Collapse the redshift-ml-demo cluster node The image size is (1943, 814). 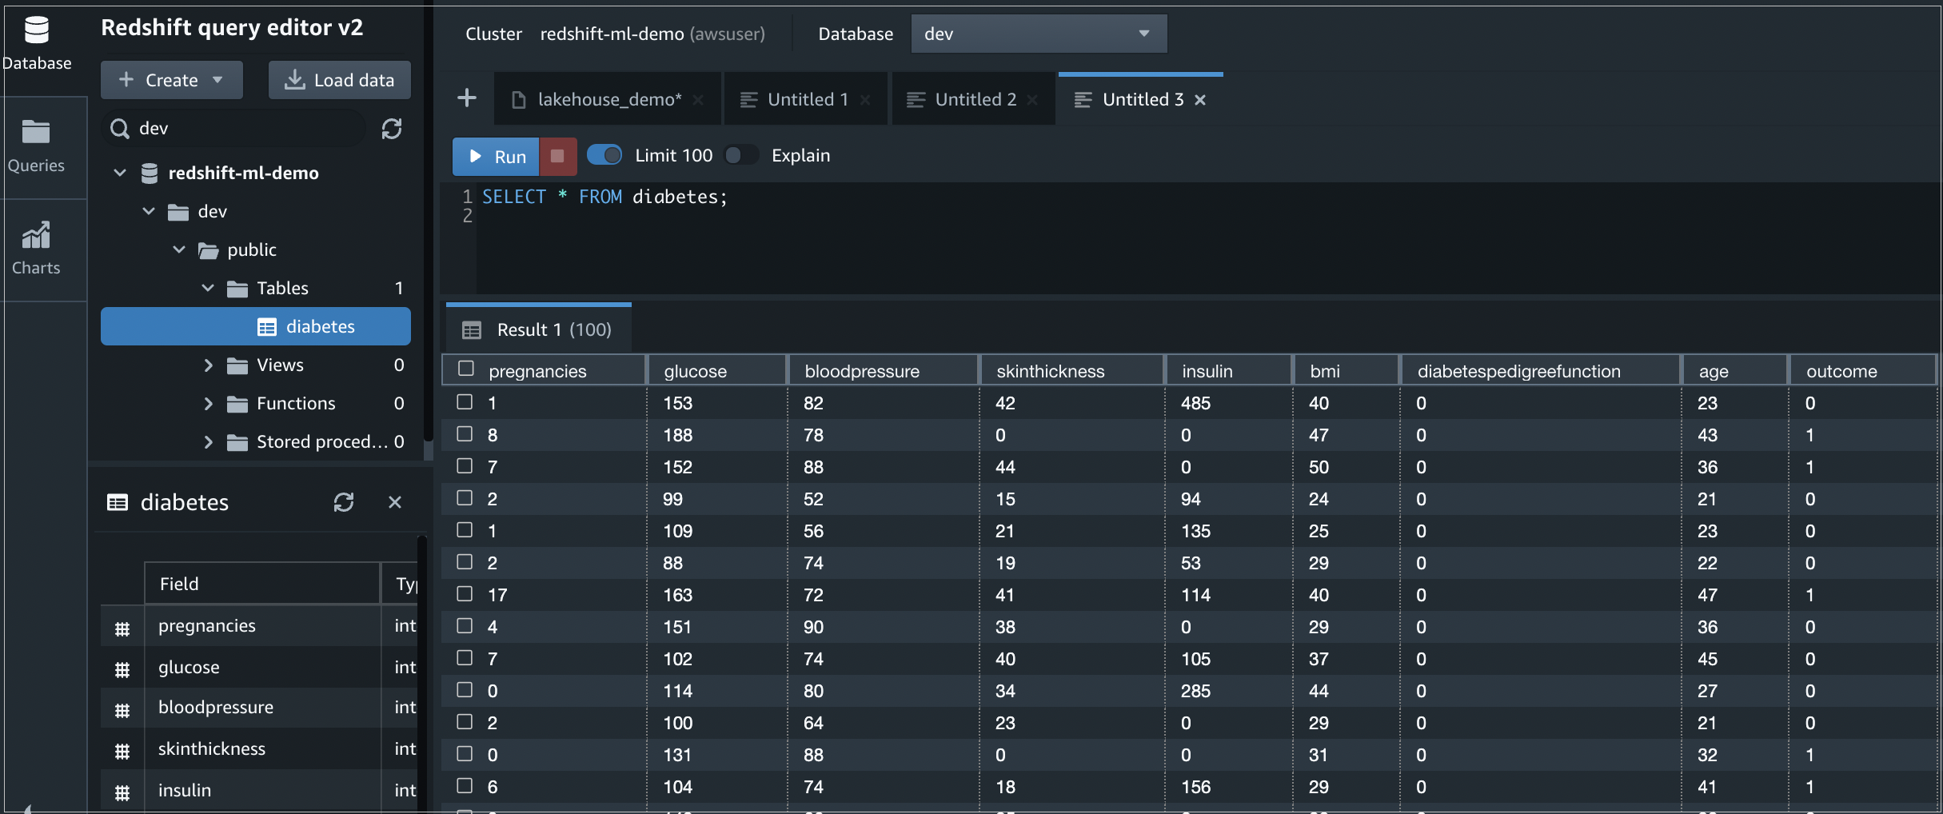pyautogui.click(x=120, y=173)
